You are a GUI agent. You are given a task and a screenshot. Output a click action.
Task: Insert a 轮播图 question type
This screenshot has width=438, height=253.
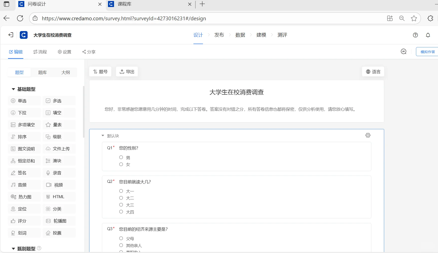[x=59, y=221]
